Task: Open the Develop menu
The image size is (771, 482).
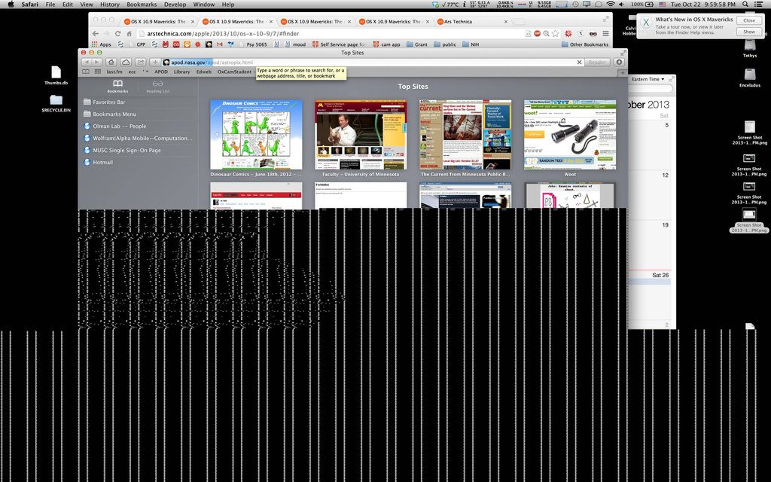Action: point(175,5)
